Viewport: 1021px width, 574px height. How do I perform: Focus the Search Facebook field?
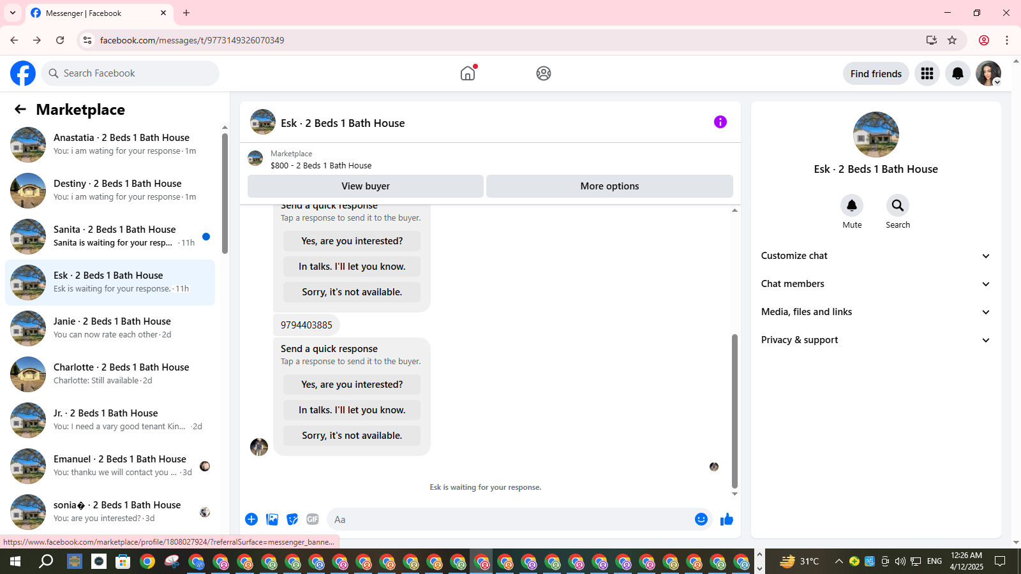pos(130,73)
